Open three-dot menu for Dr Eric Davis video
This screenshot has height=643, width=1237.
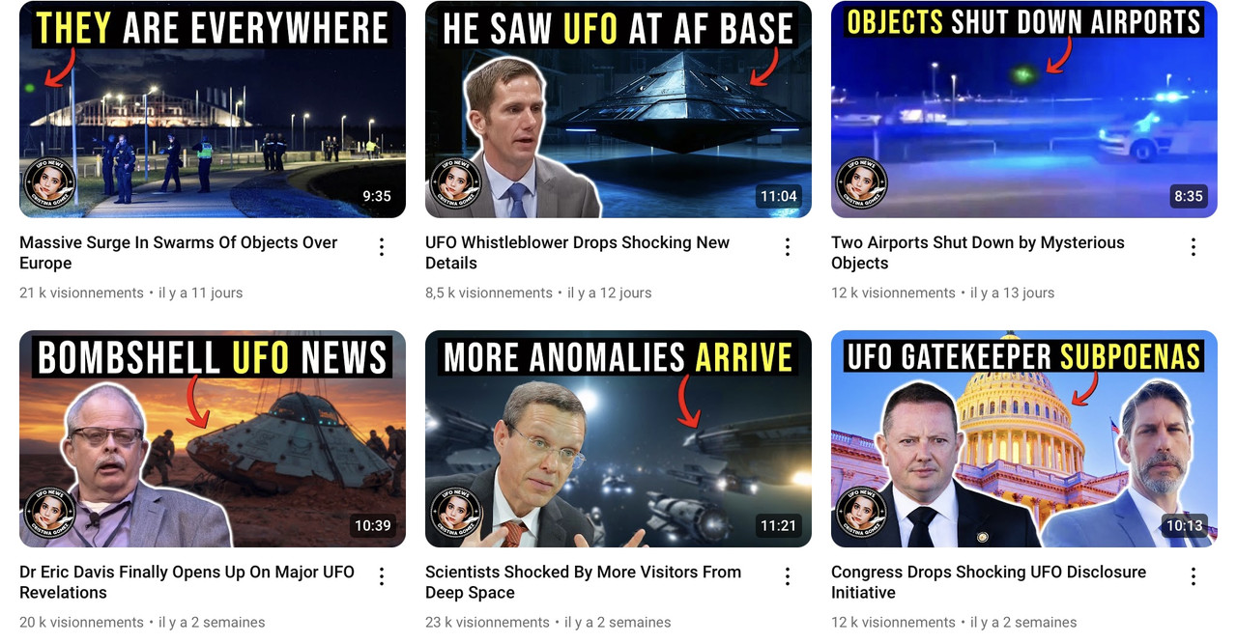tap(382, 576)
